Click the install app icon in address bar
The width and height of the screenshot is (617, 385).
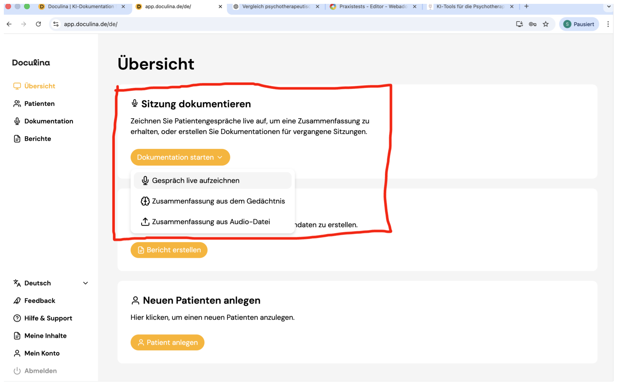click(x=519, y=24)
